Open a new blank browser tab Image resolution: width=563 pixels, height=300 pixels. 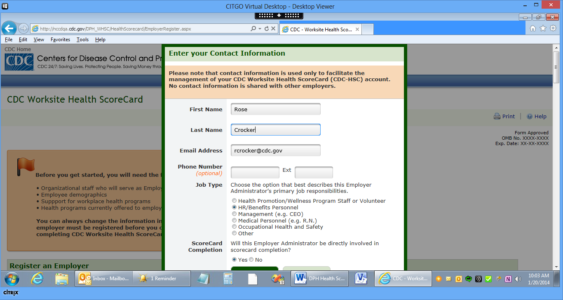pyautogui.click(x=368, y=29)
